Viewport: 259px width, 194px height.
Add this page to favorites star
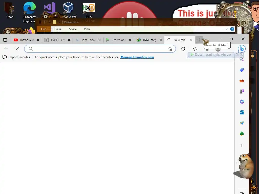(x=170, y=49)
